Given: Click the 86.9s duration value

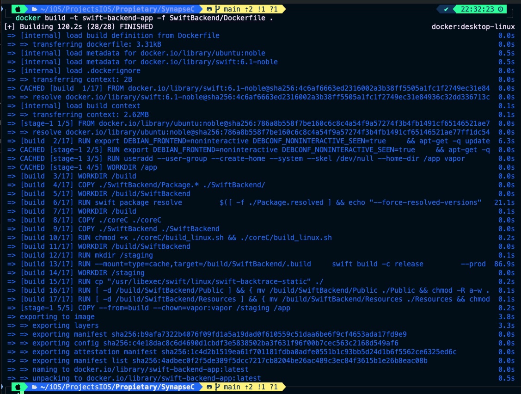Looking at the screenshot, I should pyautogui.click(x=504, y=264).
